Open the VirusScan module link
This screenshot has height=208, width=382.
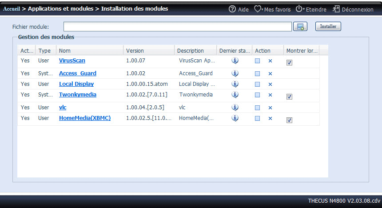point(72,61)
